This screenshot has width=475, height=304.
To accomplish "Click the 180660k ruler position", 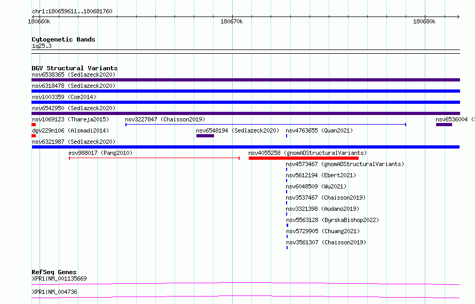I will tap(39, 21).
